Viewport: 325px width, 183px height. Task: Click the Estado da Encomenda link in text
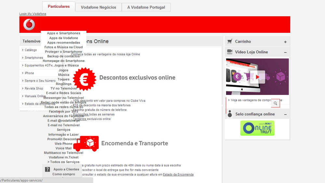click(178, 175)
